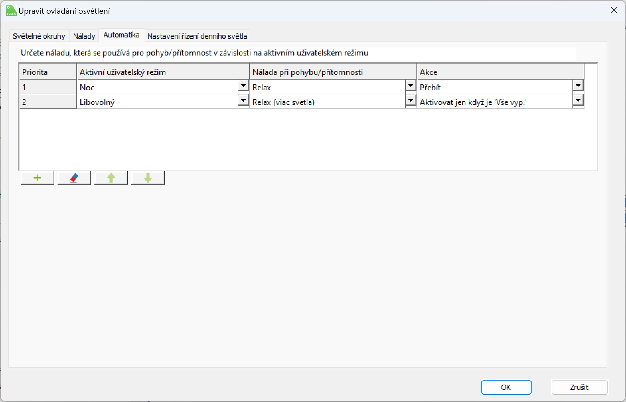
Task: Open the Nálady tab
Action: coord(84,36)
